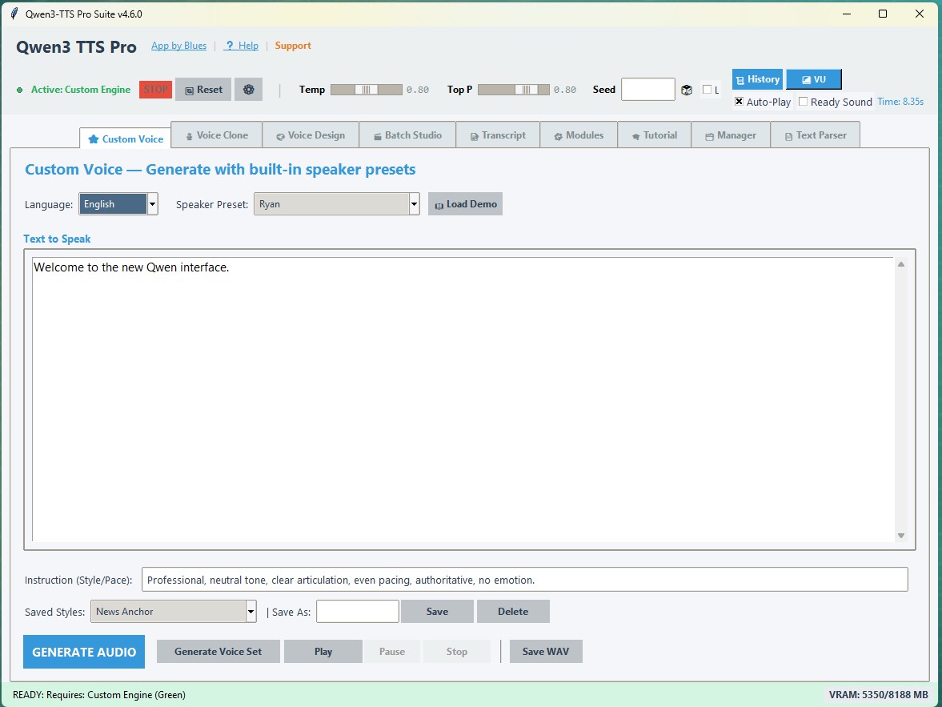Switch to the Batch Studio tab
This screenshot has width=942, height=707.
407,135
